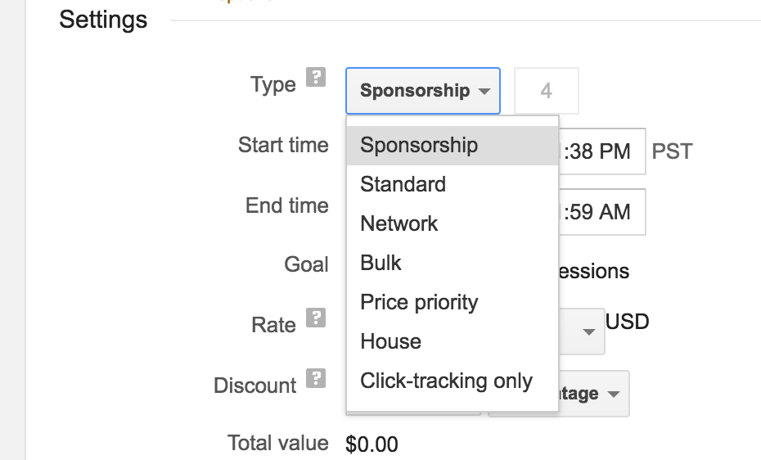
Task: Choose Price priority from the list
Action: [419, 302]
